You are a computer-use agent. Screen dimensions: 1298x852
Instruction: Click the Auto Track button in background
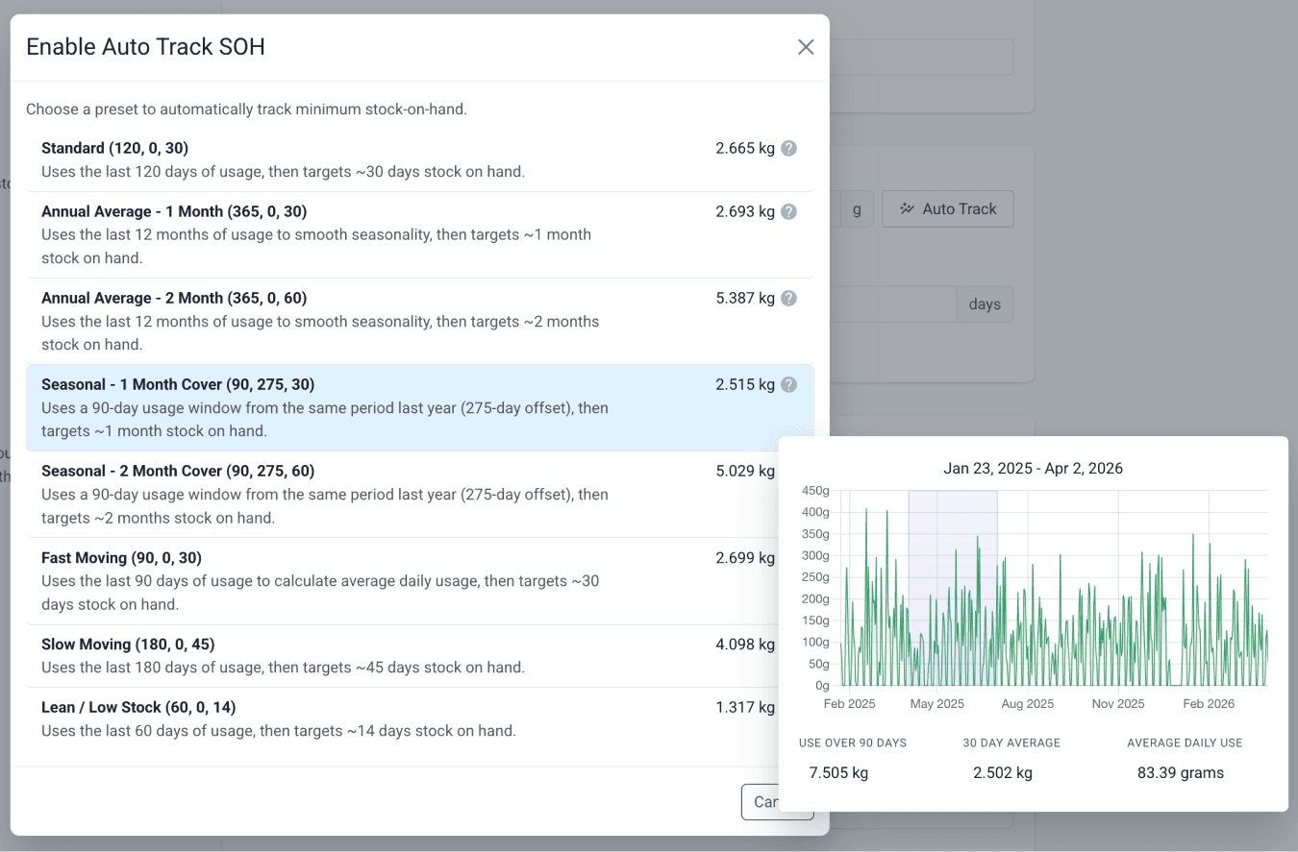coord(947,208)
